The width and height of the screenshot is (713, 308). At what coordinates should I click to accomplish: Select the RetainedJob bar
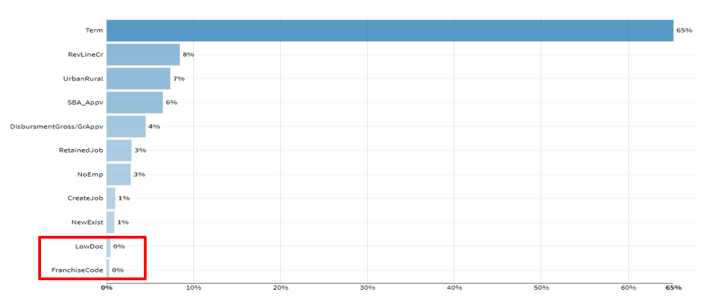(119, 150)
